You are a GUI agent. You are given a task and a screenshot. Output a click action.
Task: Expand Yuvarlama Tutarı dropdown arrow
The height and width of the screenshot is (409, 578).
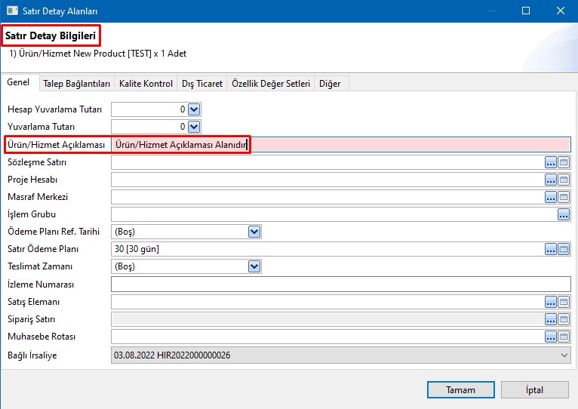[x=193, y=127]
